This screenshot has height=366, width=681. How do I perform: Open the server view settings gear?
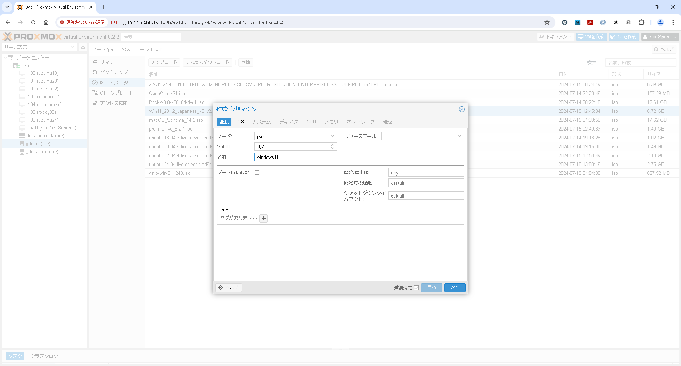pyautogui.click(x=83, y=47)
